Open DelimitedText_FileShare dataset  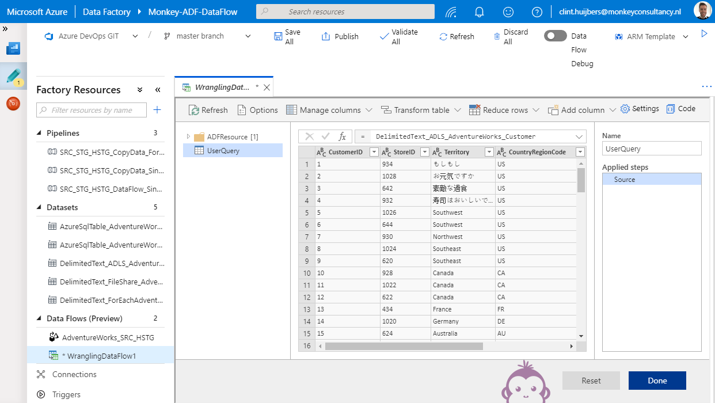pos(107,282)
